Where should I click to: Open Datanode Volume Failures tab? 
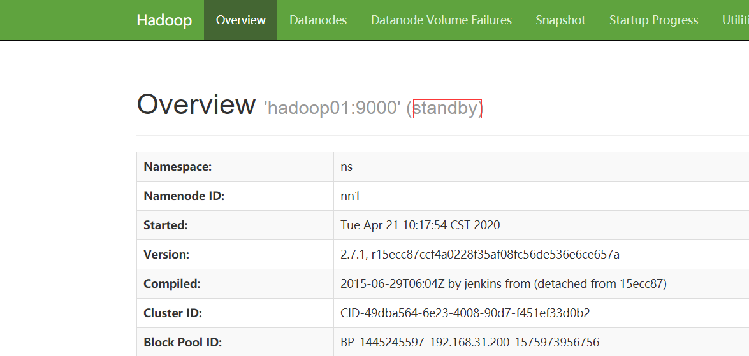pyautogui.click(x=441, y=20)
